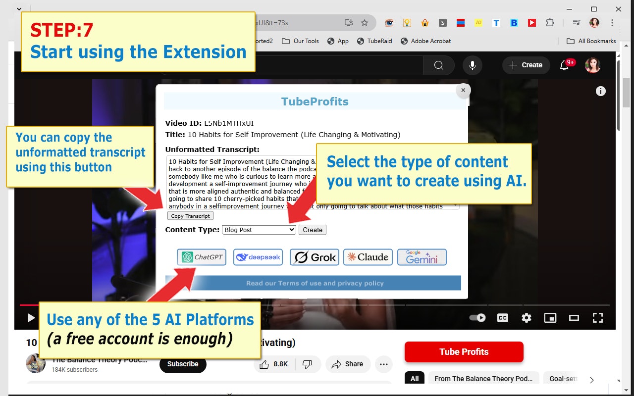Share the video
The width and height of the screenshot is (634, 396).
(x=348, y=364)
